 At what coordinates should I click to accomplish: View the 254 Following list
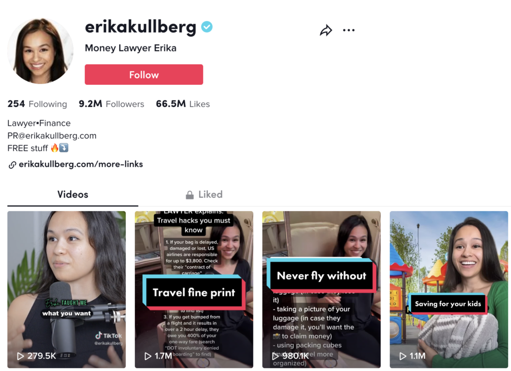(37, 104)
